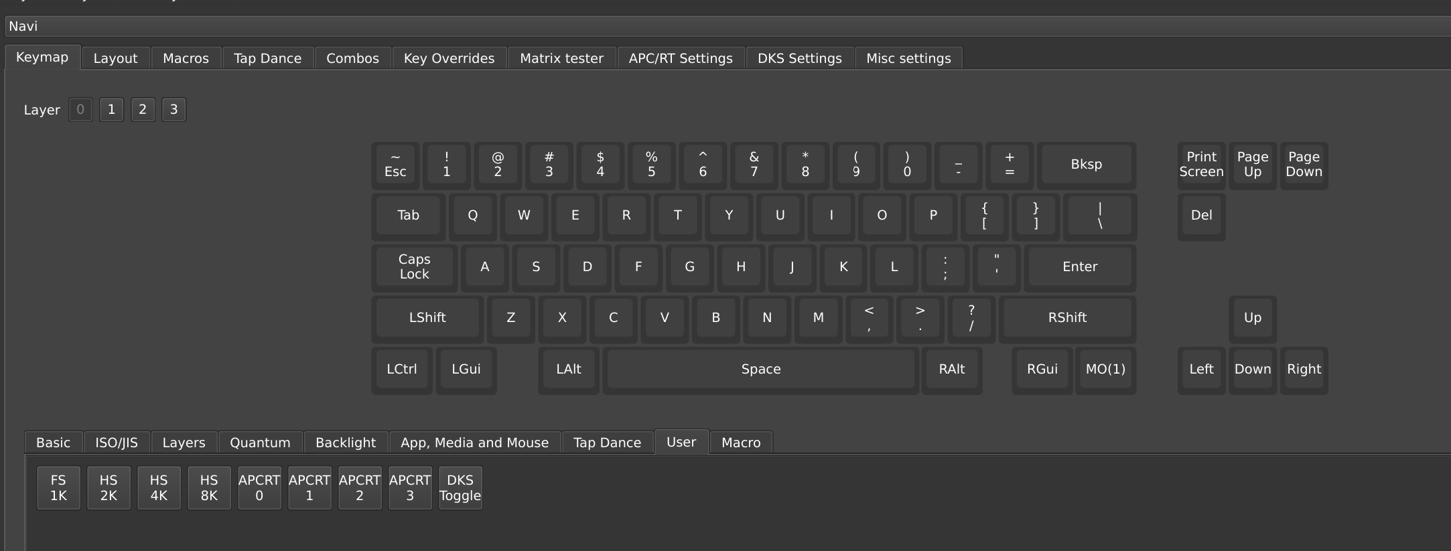1451x551 pixels.
Task: Open the ISO/JIS keycode tab
Action: 117,443
